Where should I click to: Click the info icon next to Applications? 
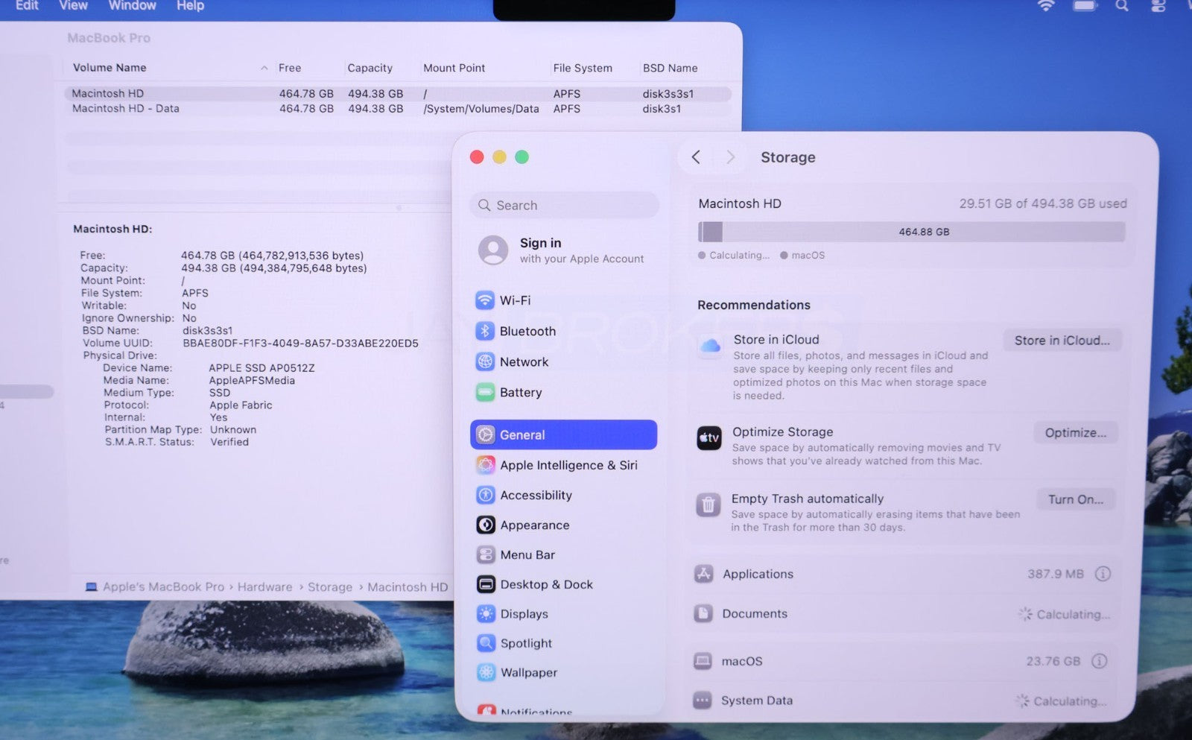(x=1103, y=574)
